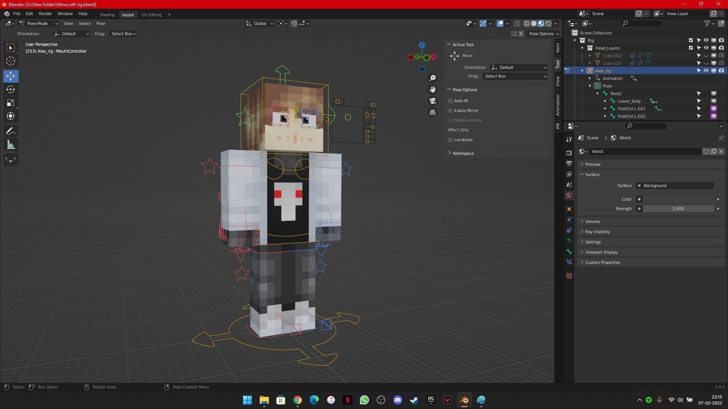Click New World data-block button
728x409 pixels.
714,151
